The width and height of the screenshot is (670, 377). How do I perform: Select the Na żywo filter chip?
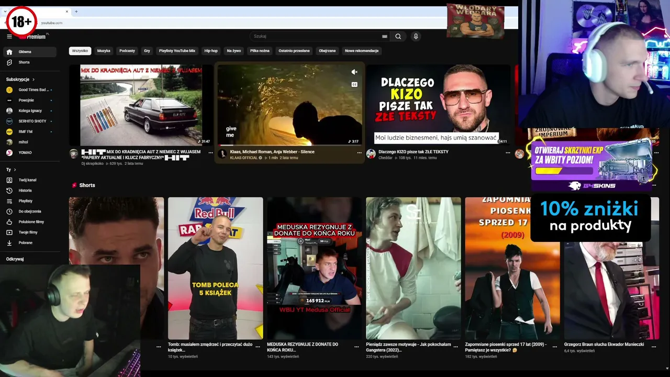click(x=234, y=51)
